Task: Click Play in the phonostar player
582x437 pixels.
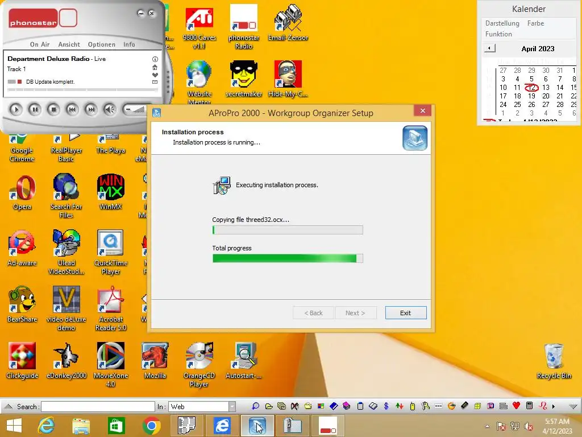Action: (x=15, y=109)
